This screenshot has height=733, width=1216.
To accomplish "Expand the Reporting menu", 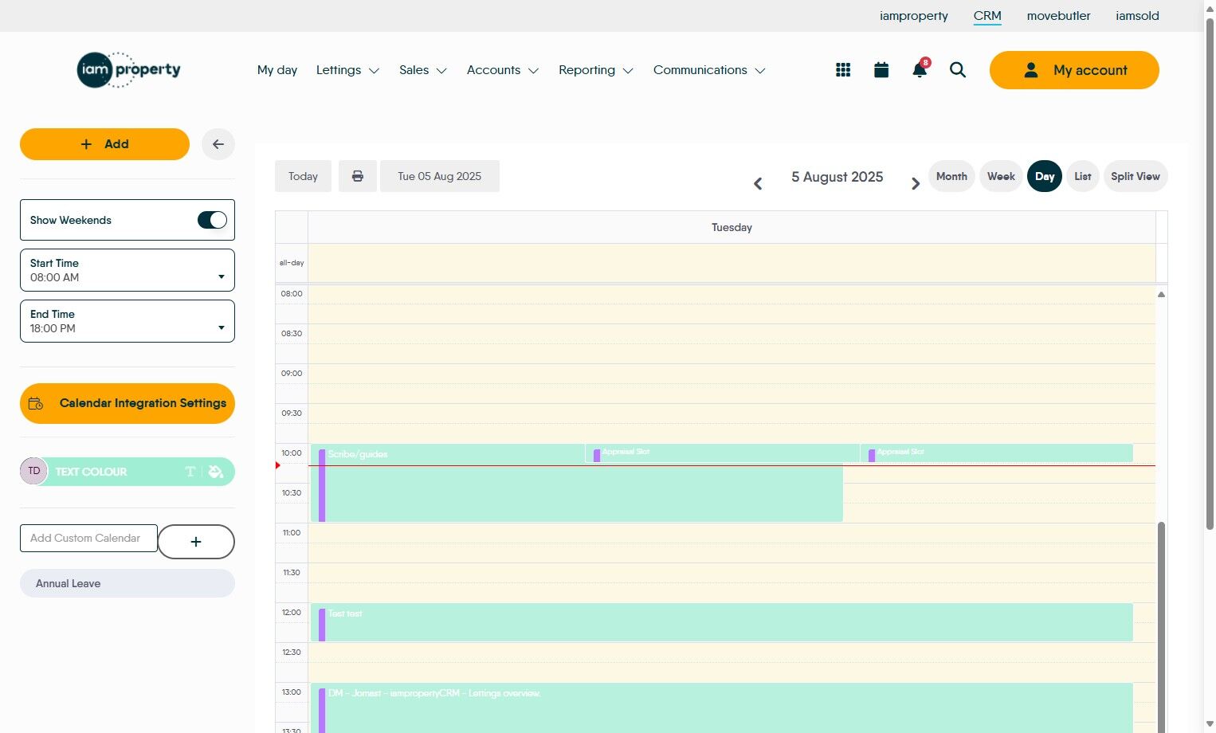I will (596, 70).
